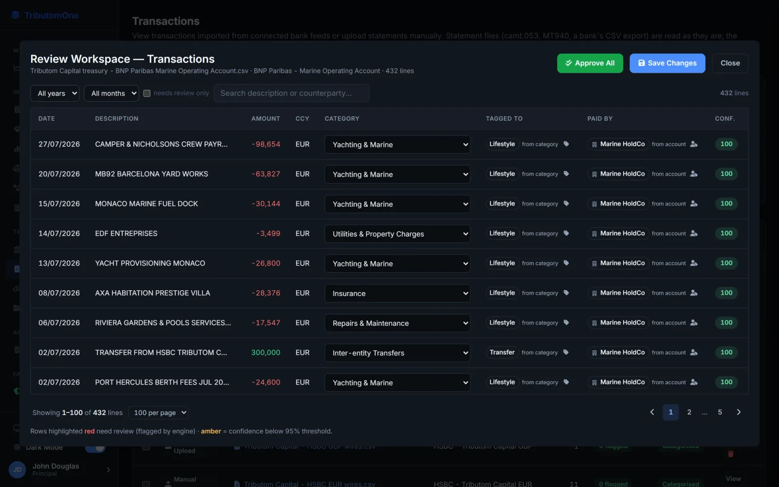Change category for EDF ENTREPRISES row
The width and height of the screenshot is (779, 487).
click(x=397, y=234)
